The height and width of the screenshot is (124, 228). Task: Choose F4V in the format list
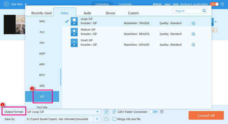click(42, 43)
